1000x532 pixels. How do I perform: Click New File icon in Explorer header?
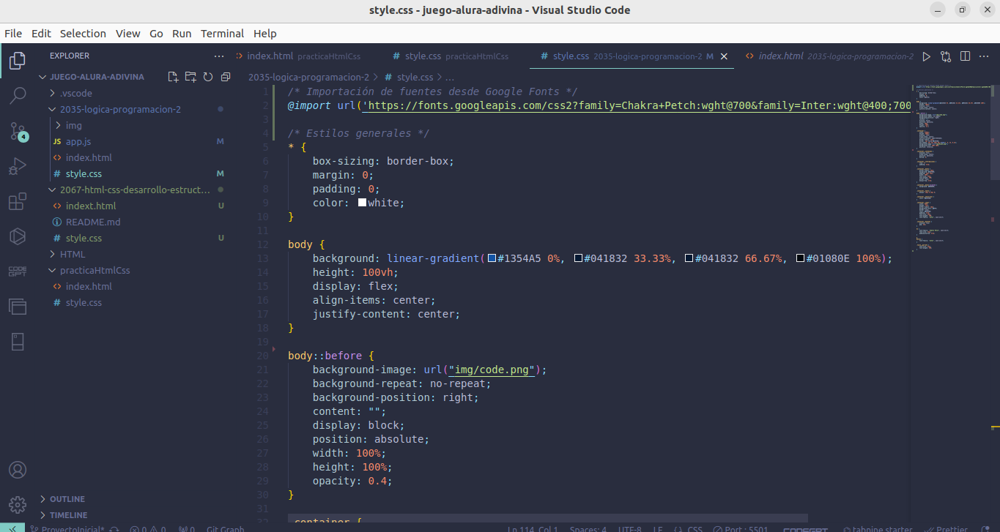click(173, 77)
